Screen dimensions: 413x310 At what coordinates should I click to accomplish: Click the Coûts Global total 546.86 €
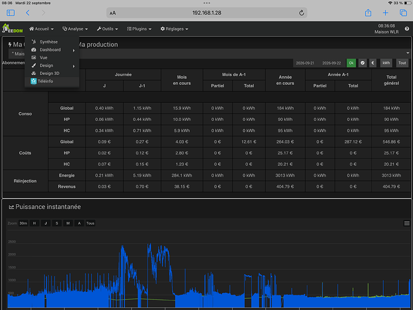(x=391, y=142)
